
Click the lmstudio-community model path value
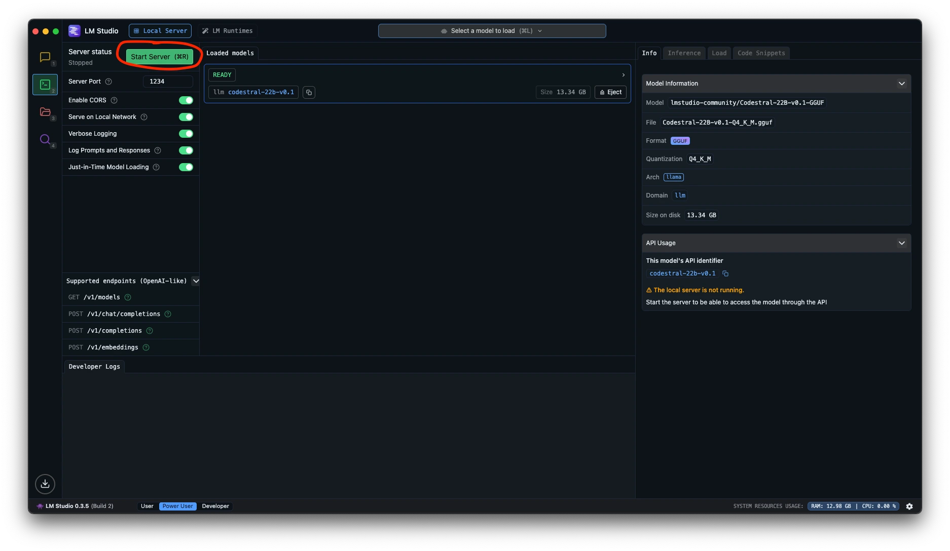747,103
